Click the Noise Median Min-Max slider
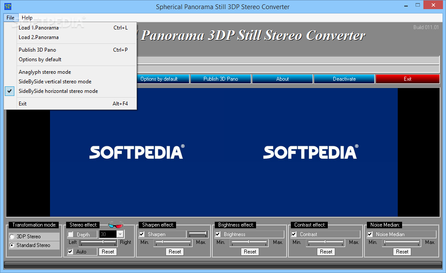This screenshot has width=446, height=273. click(x=401, y=243)
